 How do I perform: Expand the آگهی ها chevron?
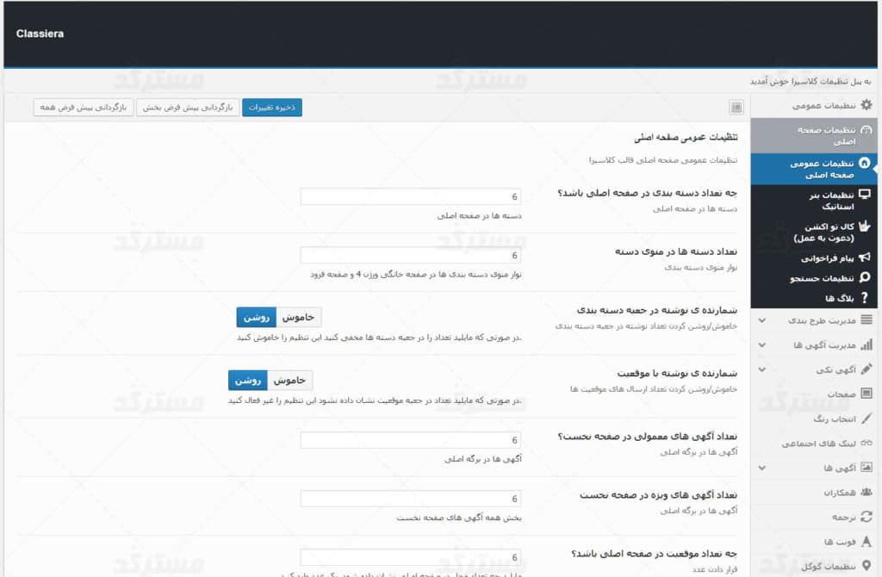point(762,468)
